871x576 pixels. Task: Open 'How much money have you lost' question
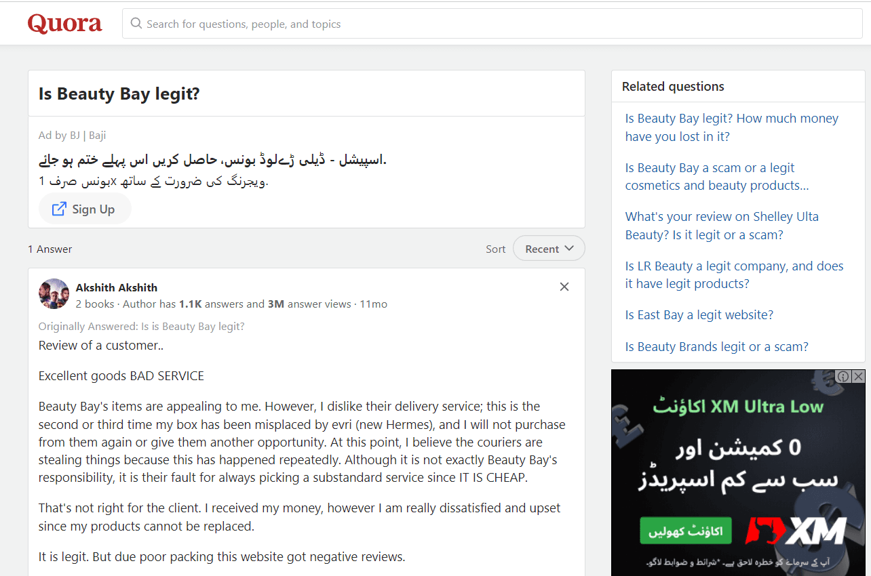tap(731, 127)
